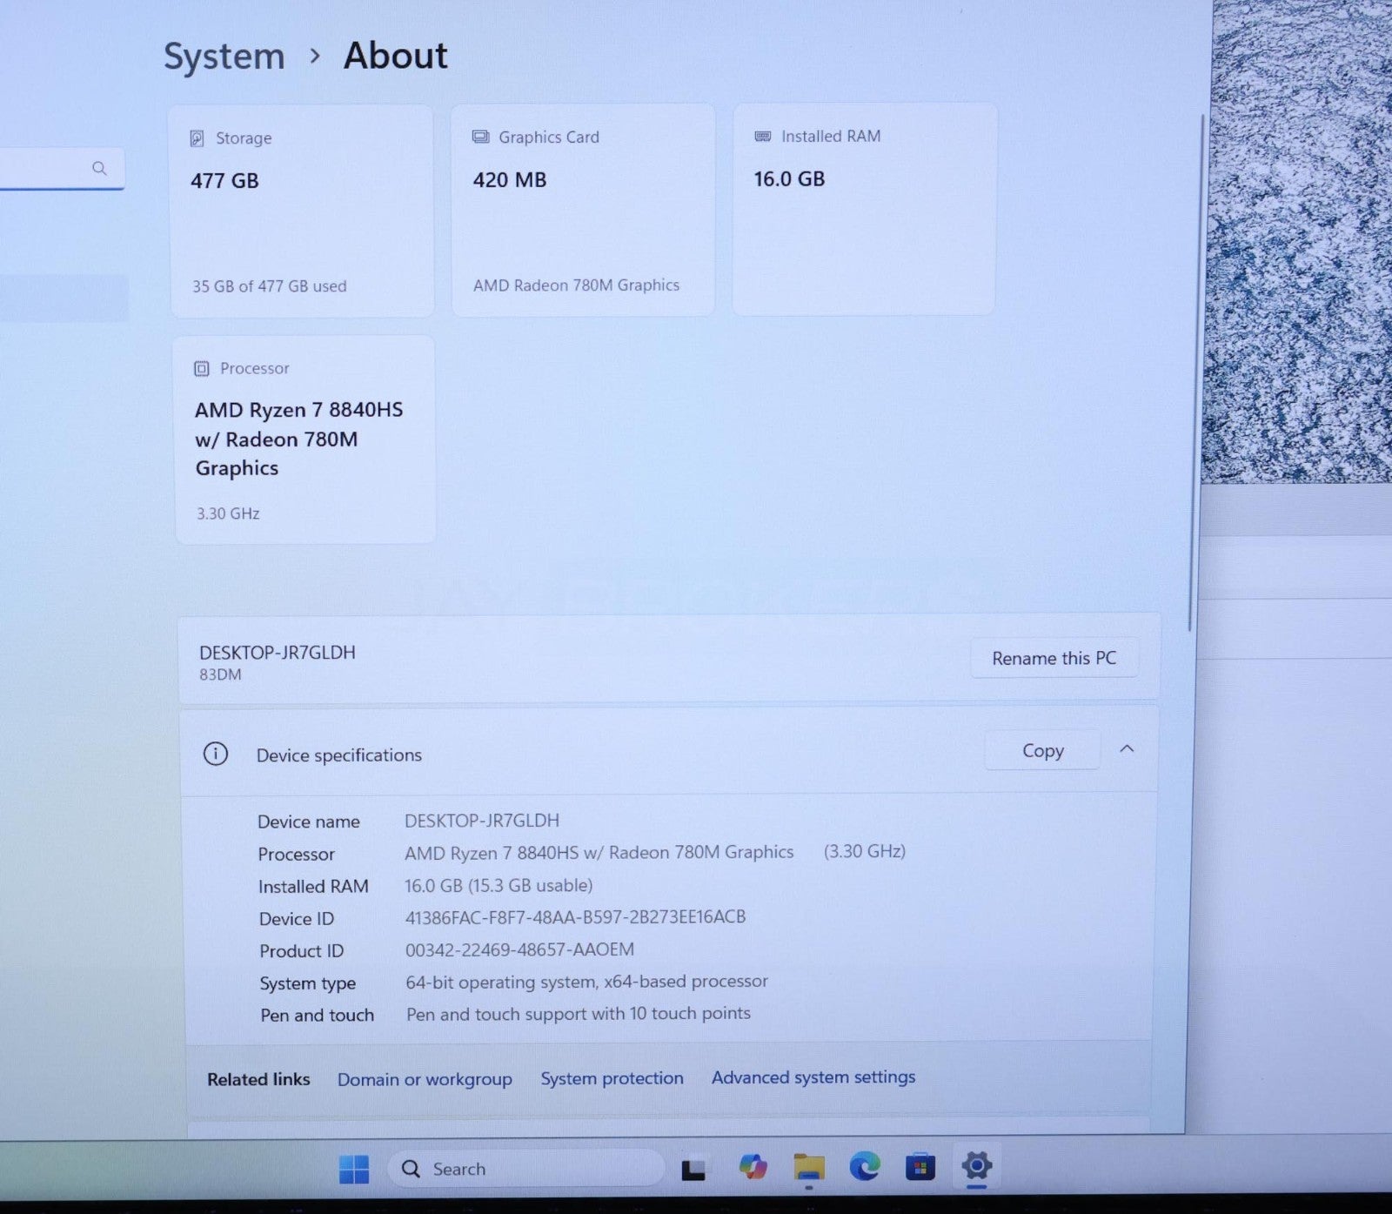The height and width of the screenshot is (1214, 1392).
Task: Click the Device specifications info icon
Action: [x=216, y=754]
